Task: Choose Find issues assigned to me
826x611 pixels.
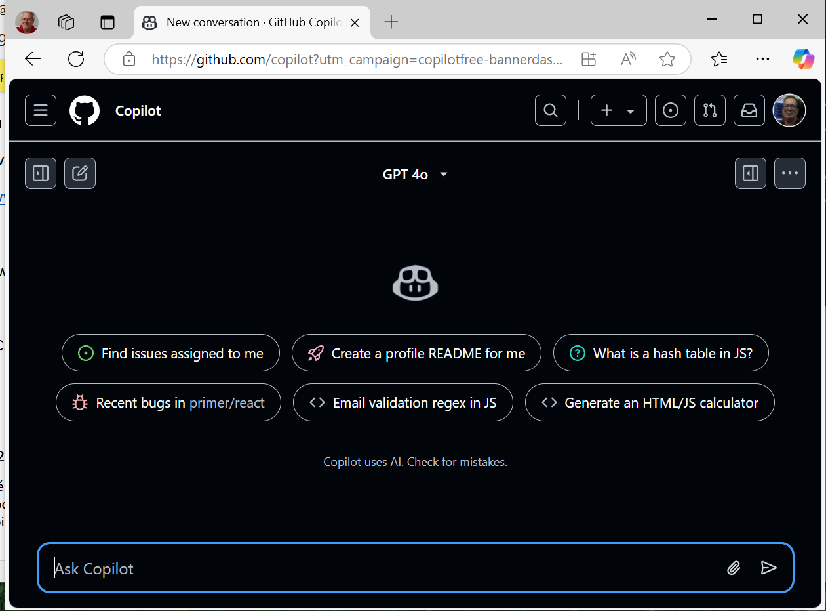Action: click(170, 353)
